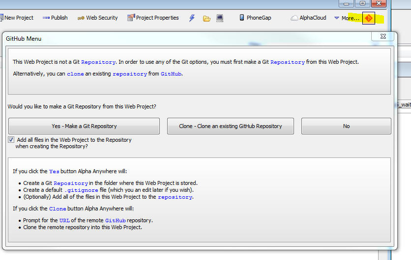Click New Project in the toolbar

tap(17, 18)
